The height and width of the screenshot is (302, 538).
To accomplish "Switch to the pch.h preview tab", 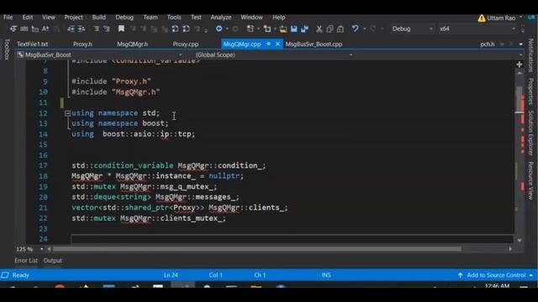I will coord(488,44).
